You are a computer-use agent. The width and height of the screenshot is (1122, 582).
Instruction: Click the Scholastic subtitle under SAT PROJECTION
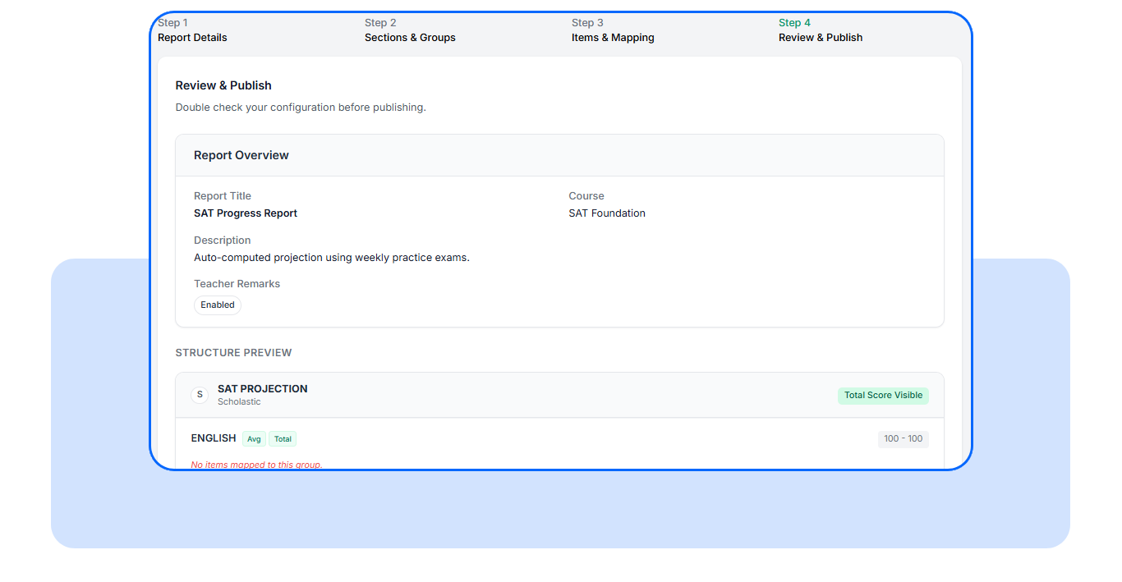coord(239,402)
